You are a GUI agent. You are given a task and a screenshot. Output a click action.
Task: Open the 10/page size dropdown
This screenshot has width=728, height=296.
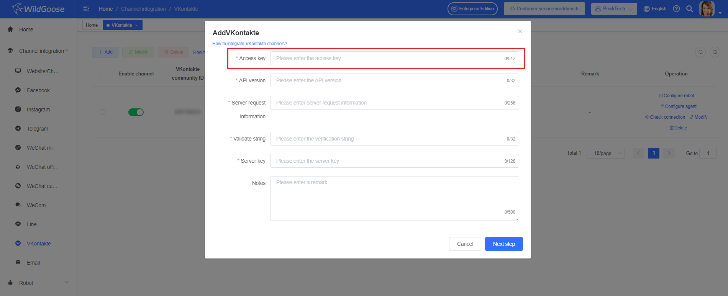606,153
